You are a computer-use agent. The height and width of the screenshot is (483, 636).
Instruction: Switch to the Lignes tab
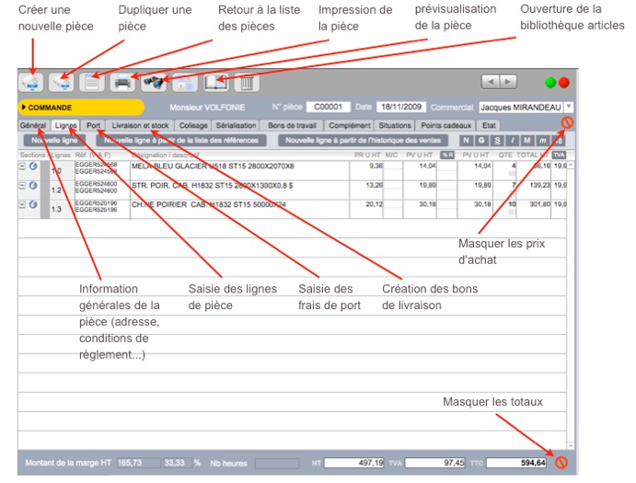65,125
